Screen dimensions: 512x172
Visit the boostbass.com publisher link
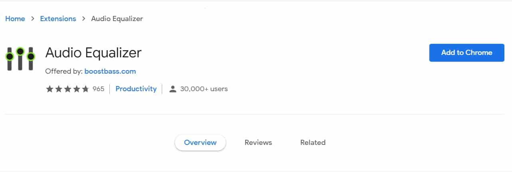tap(110, 71)
